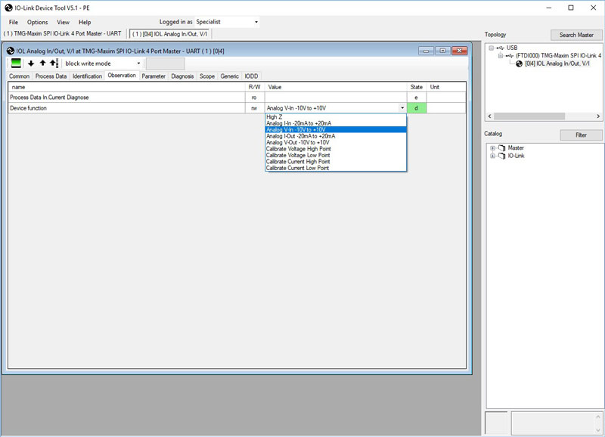Click the USB node icon in Topology tree
Viewport: 605px width, 437px height.
coord(501,48)
